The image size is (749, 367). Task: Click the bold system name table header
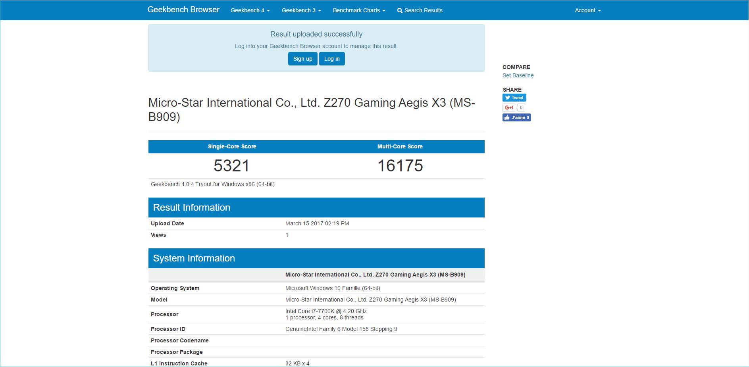375,275
